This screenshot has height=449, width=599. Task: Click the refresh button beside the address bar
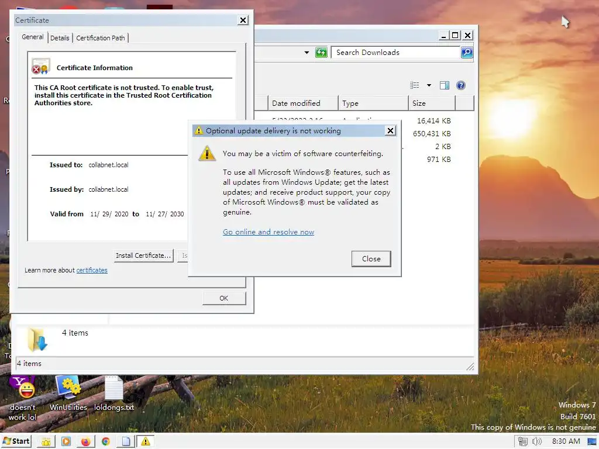[321, 52]
